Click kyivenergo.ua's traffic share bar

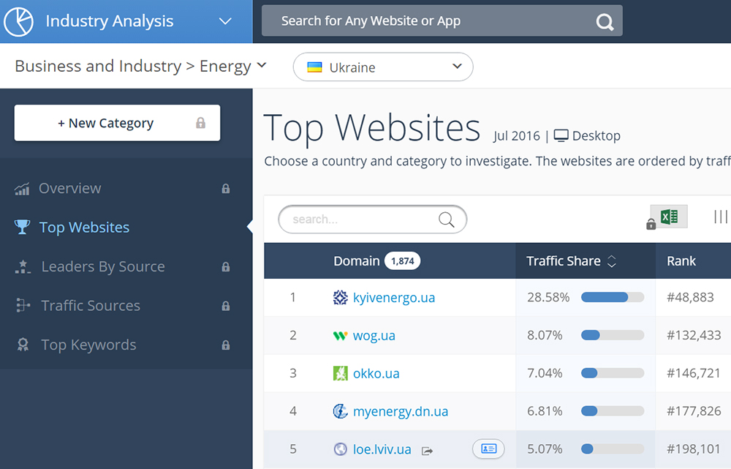point(612,297)
